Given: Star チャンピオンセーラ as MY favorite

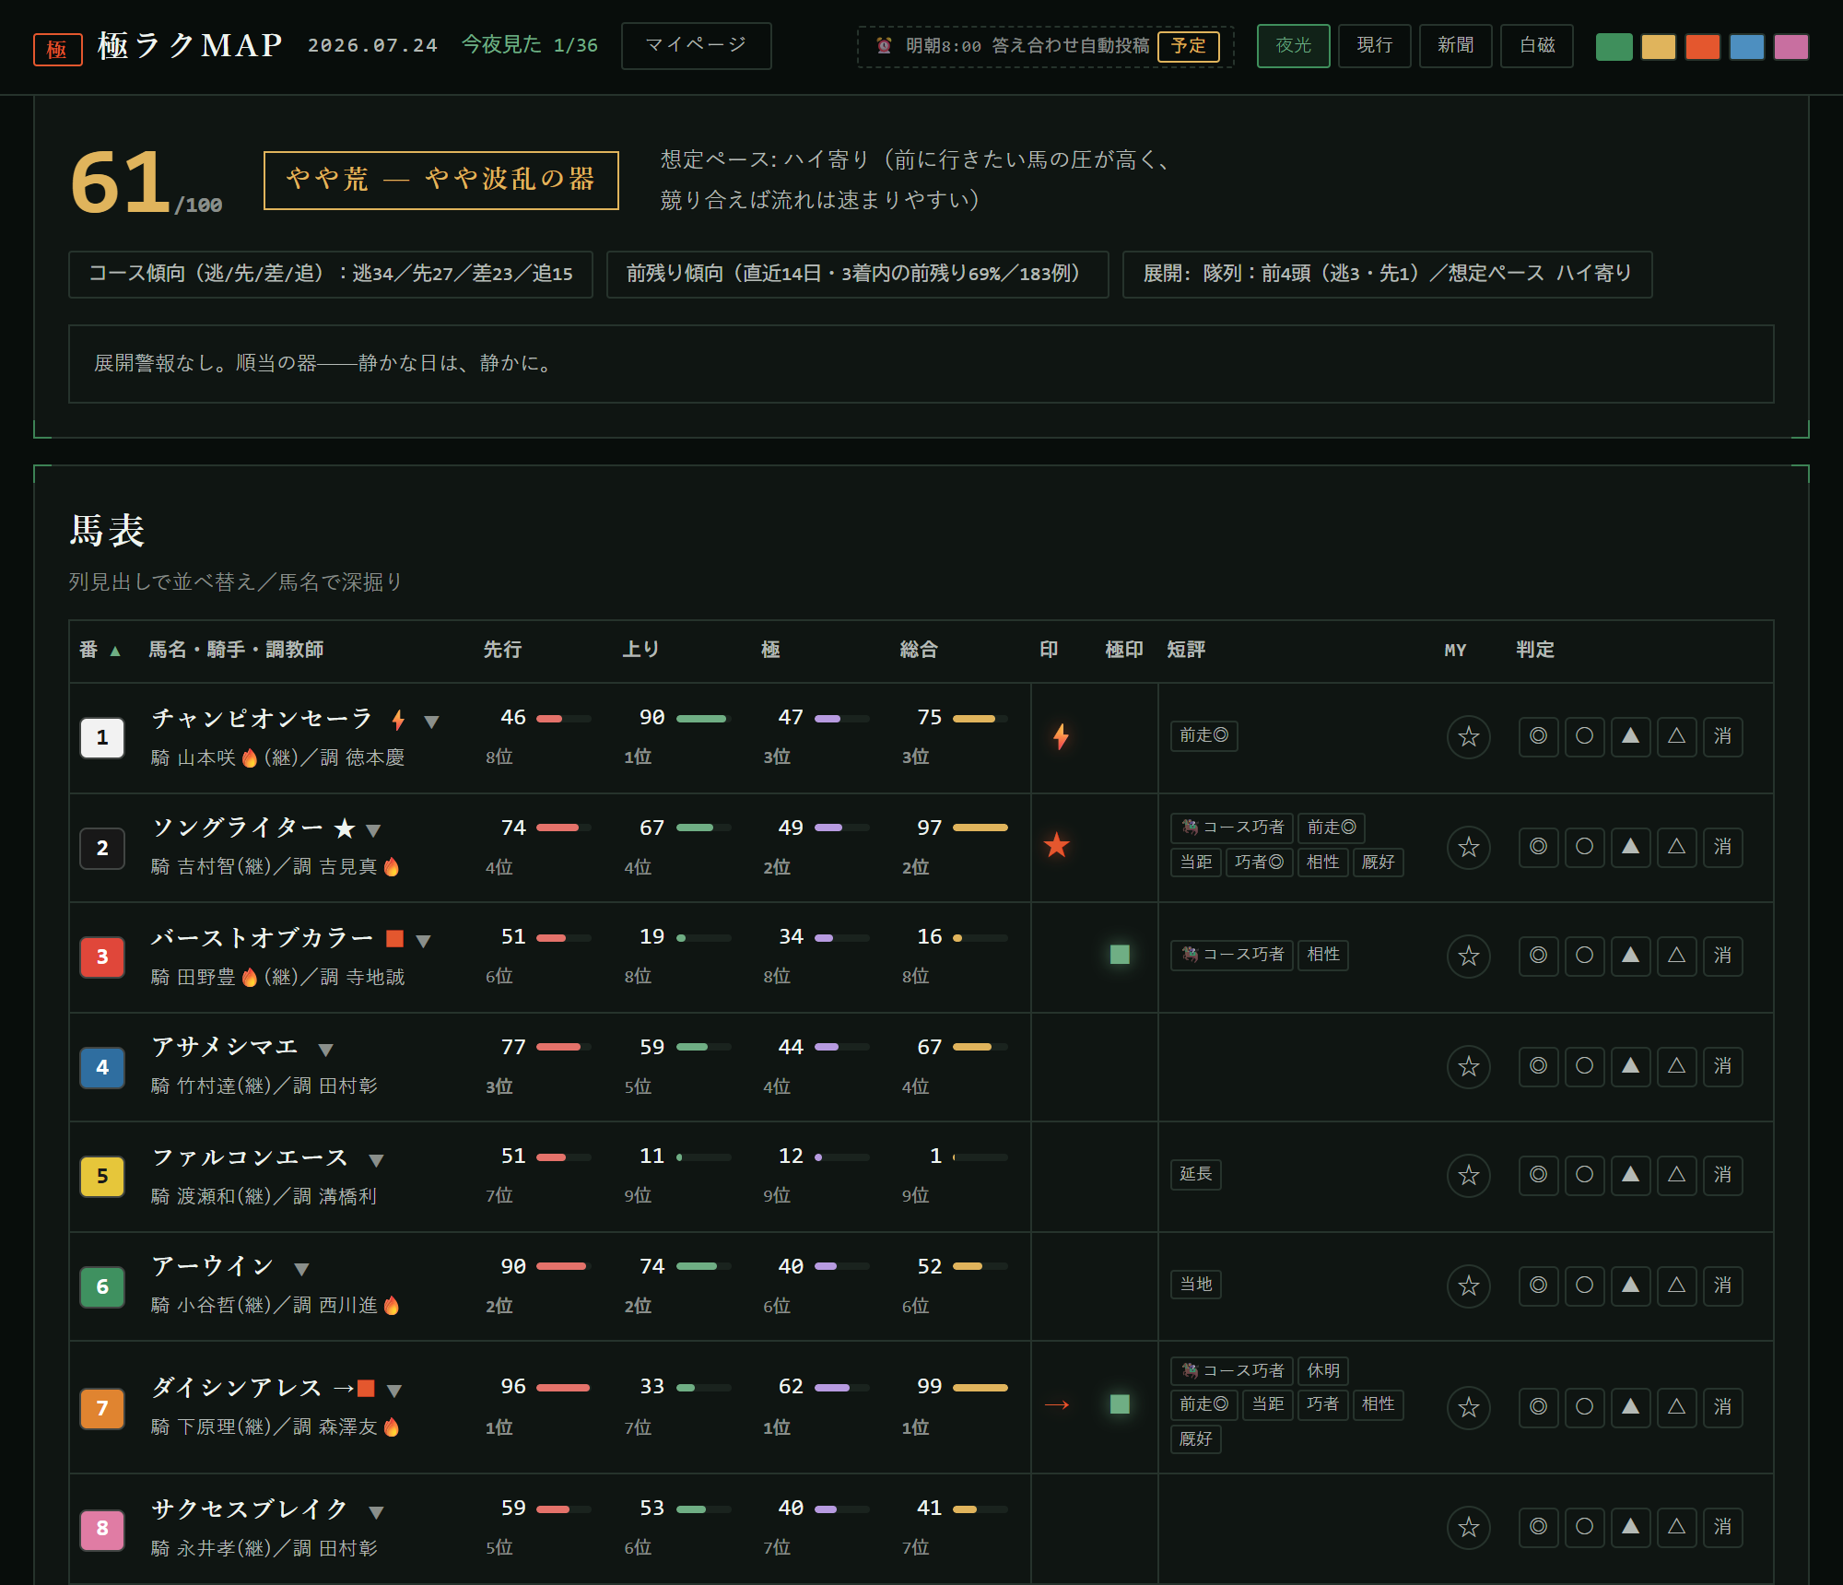Looking at the screenshot, I should tap(1468, 736).
